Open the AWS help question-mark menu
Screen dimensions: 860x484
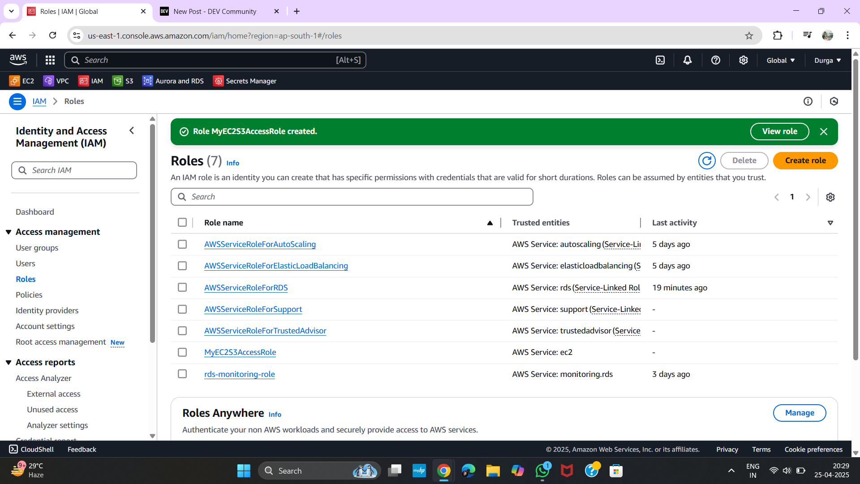(716, 60)
